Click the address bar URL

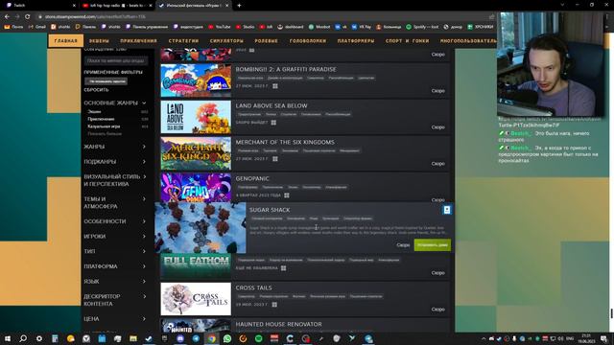click(95, 17)
